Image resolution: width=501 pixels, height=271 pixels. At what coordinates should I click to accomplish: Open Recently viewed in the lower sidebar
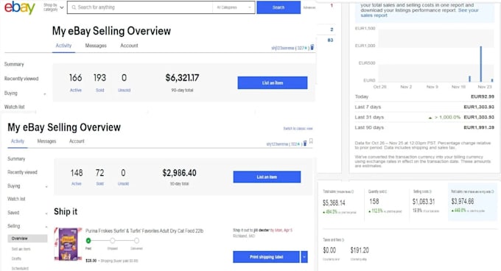click(x=22, y=172)
